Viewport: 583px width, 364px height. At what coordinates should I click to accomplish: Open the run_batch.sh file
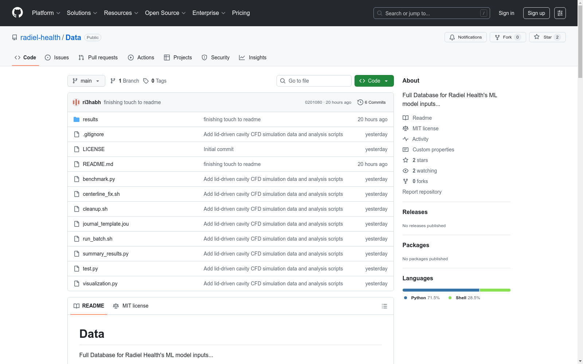click(x=98, y=239)
